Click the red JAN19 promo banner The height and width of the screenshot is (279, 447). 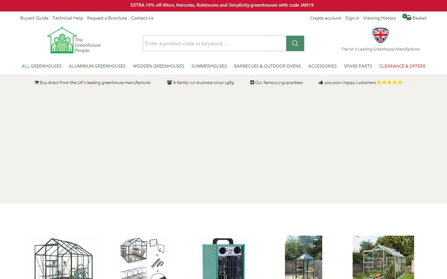point(222,5)
